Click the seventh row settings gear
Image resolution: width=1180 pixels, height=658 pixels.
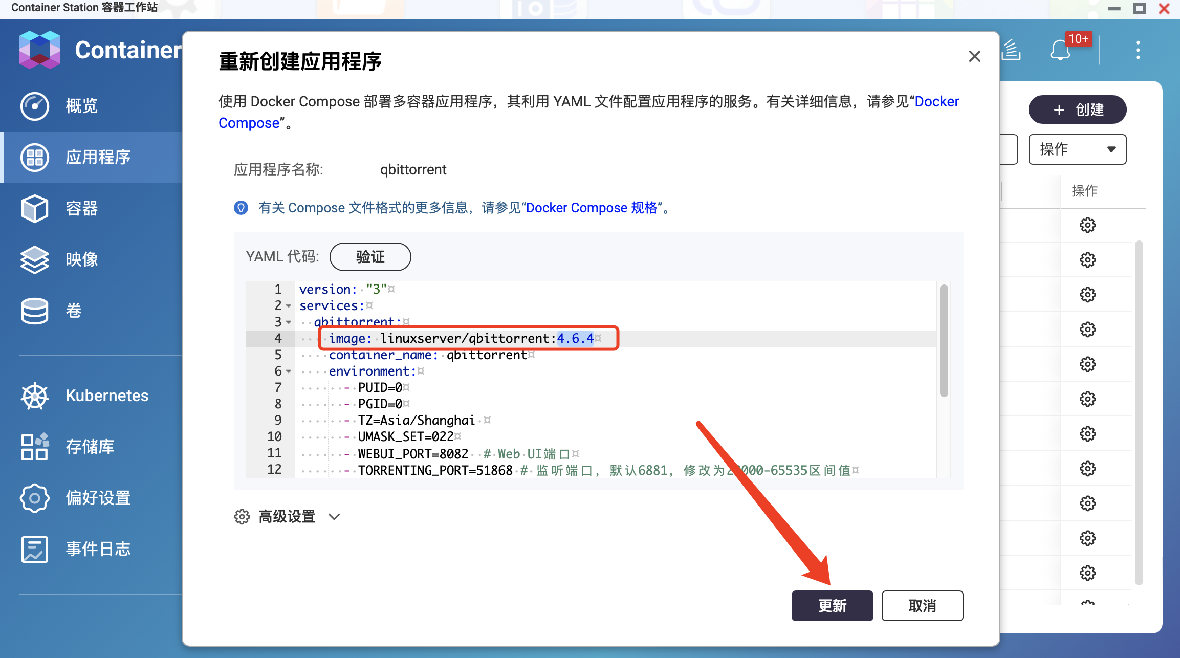coord(1088,434)
